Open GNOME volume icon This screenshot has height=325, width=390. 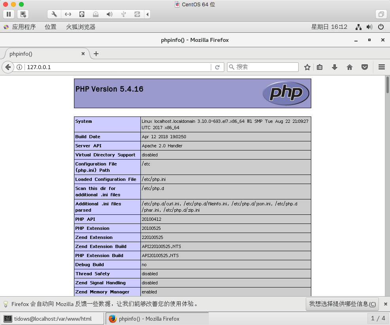coord(369,27)
